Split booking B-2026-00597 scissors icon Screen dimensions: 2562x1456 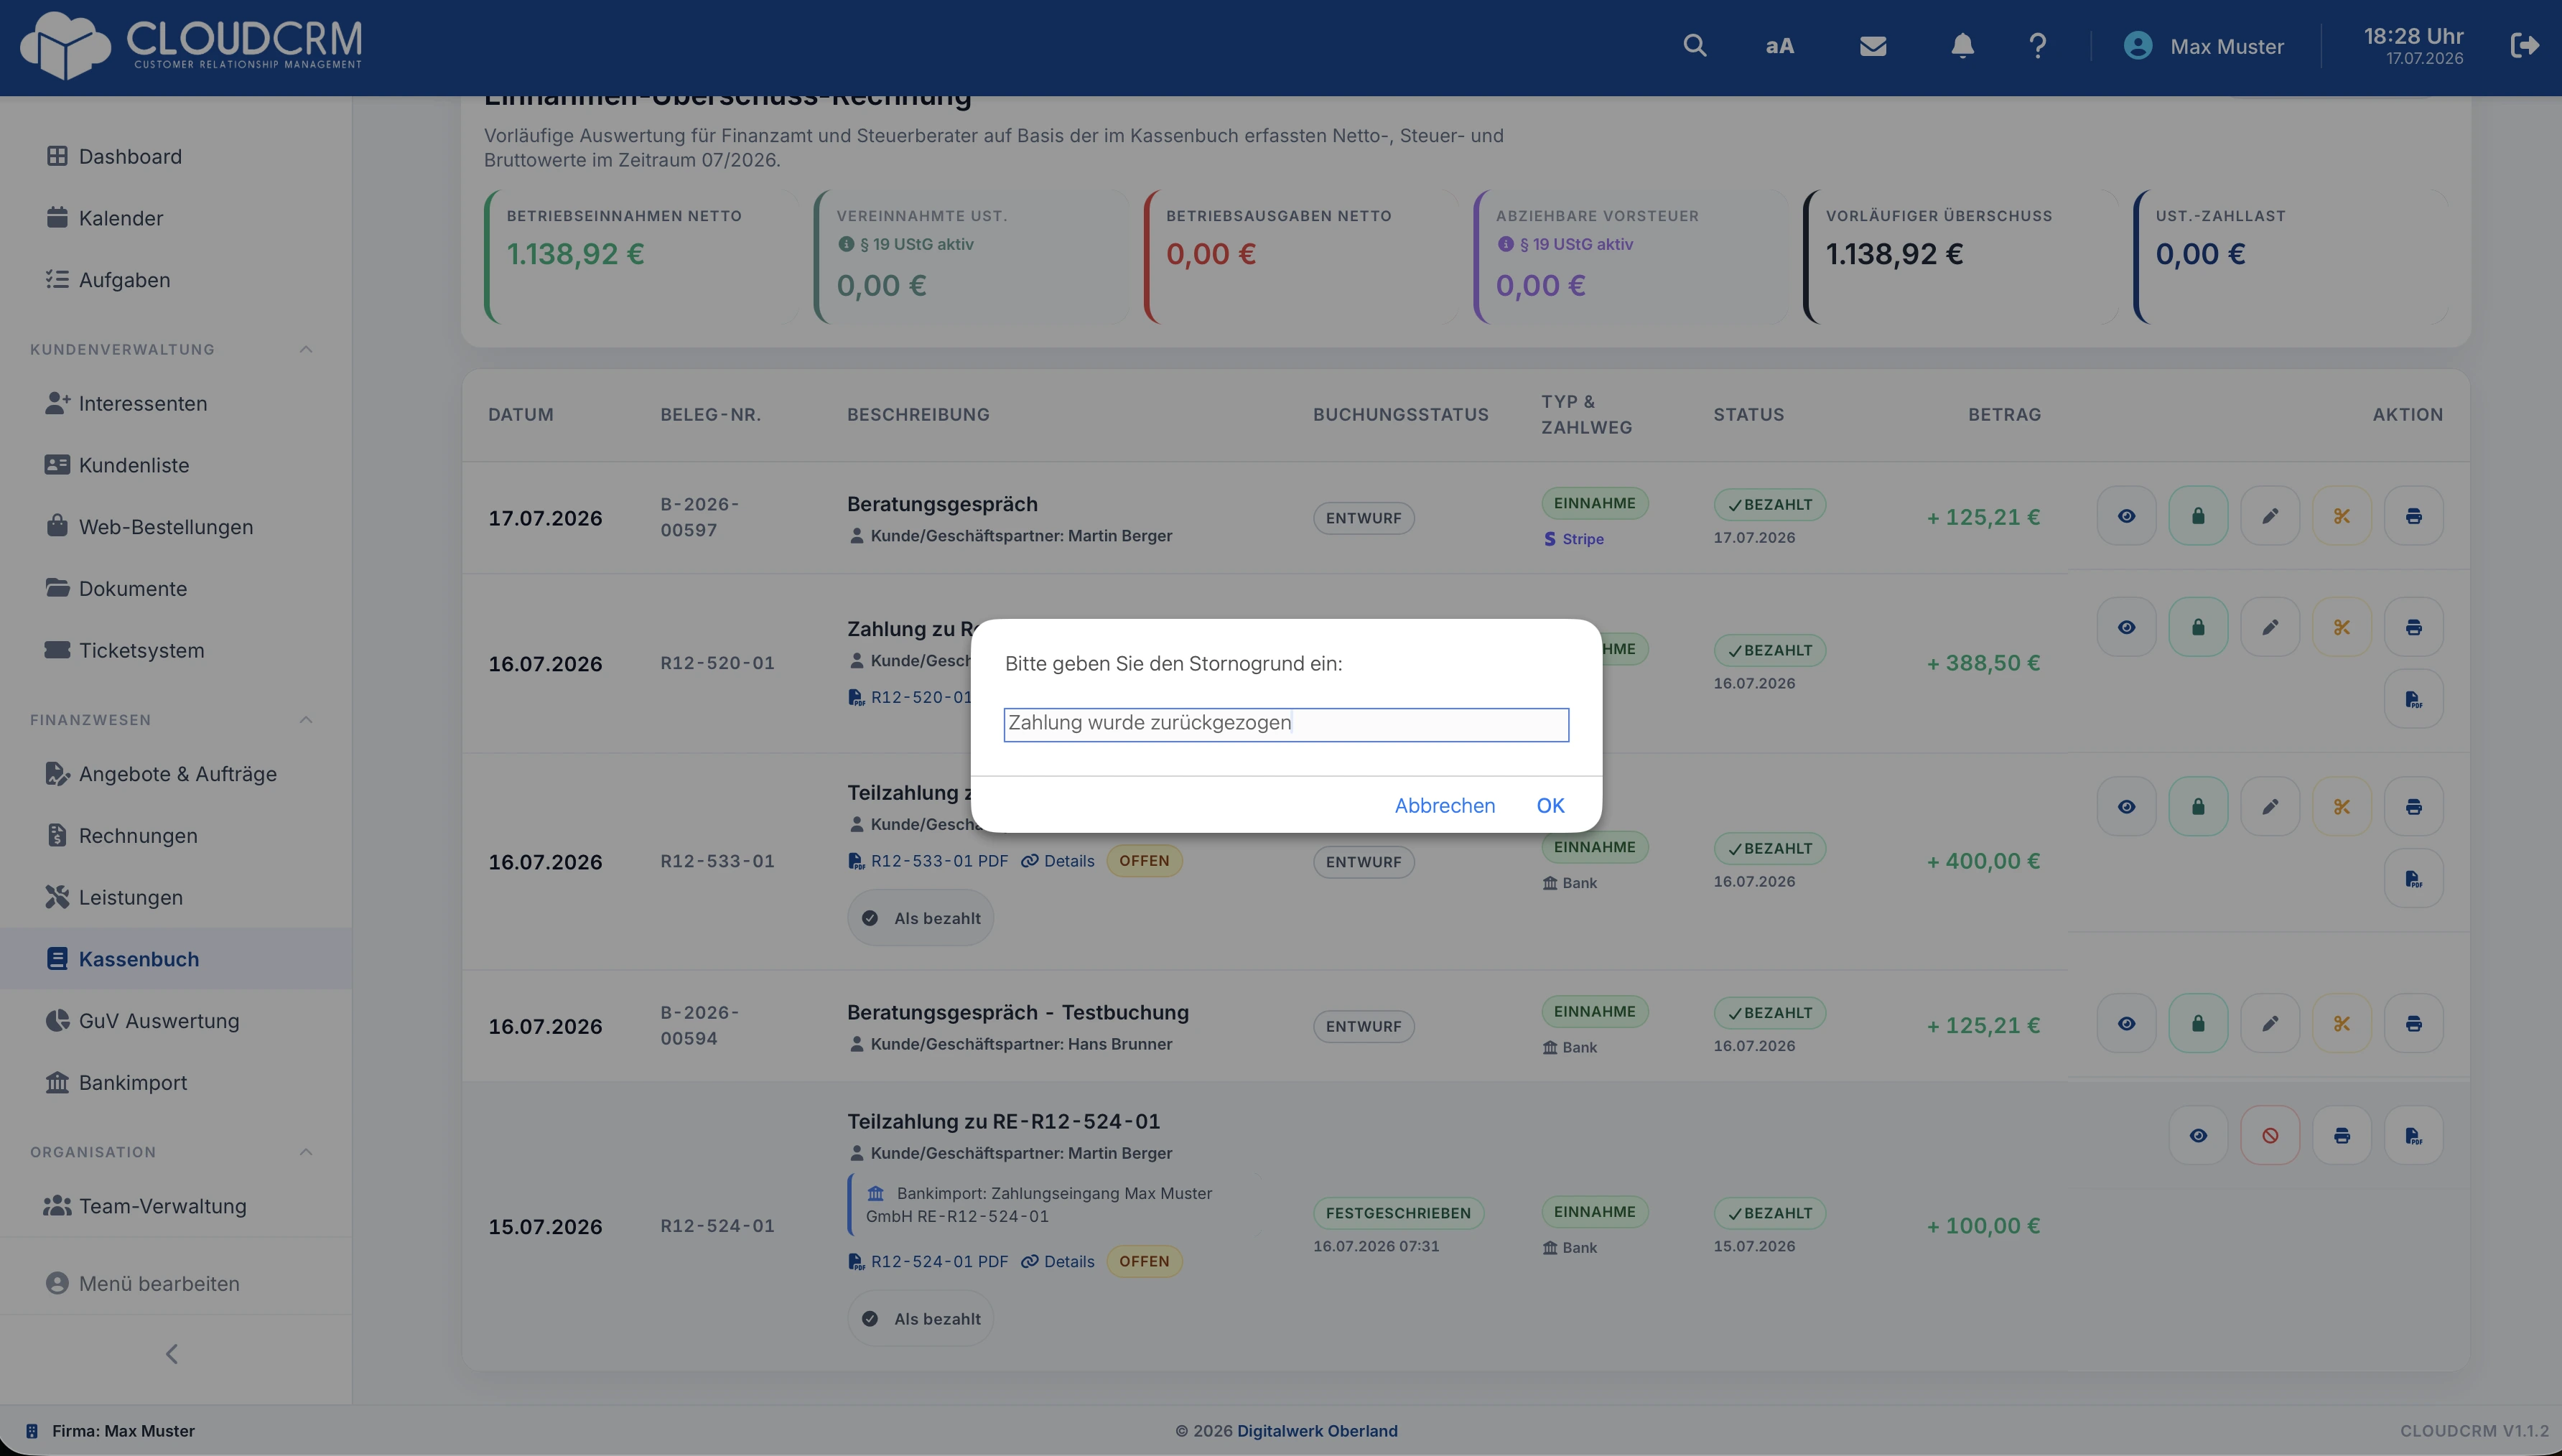coord(2342,516)
